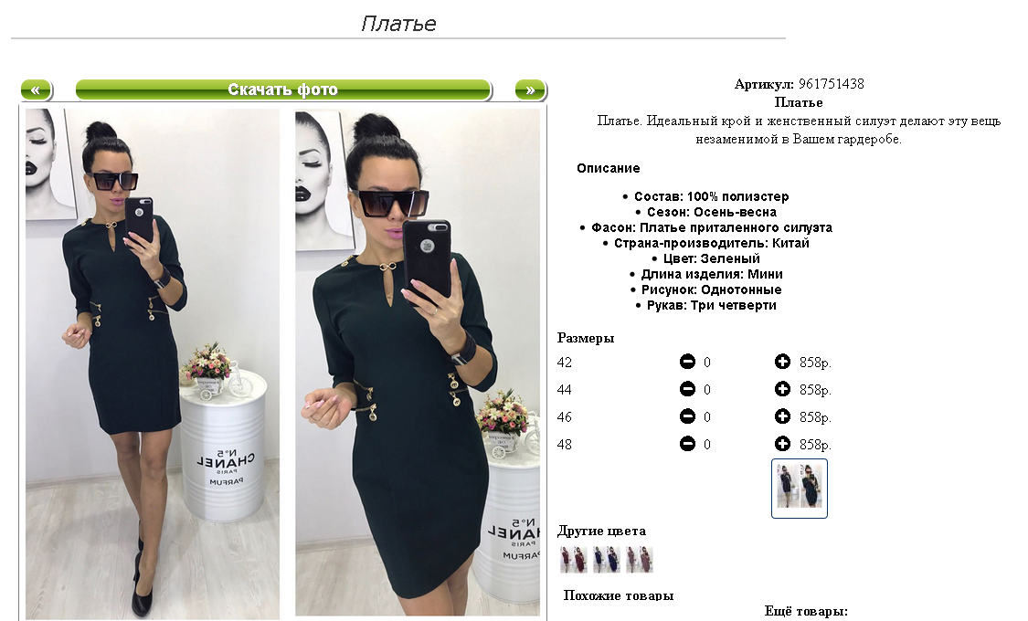Open the right close-up dress photo
This screenshot has width=1028, height=621.
point(418,363)
